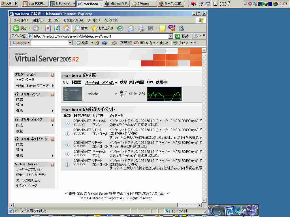The width and height of the screenshot is (290, 217).
Task: Open the wakaba remote screen thumbnail
Action: tap(72, 94)
